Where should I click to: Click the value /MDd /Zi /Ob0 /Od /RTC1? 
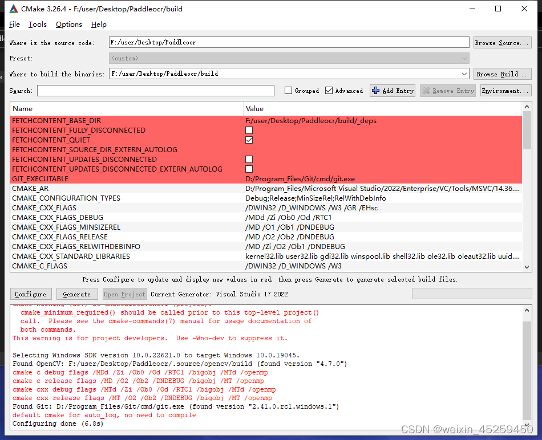[x=288, y=217]
